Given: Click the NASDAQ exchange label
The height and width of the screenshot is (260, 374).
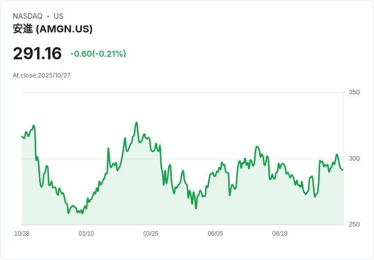Looking at the screenshot, I should point(27,16).
